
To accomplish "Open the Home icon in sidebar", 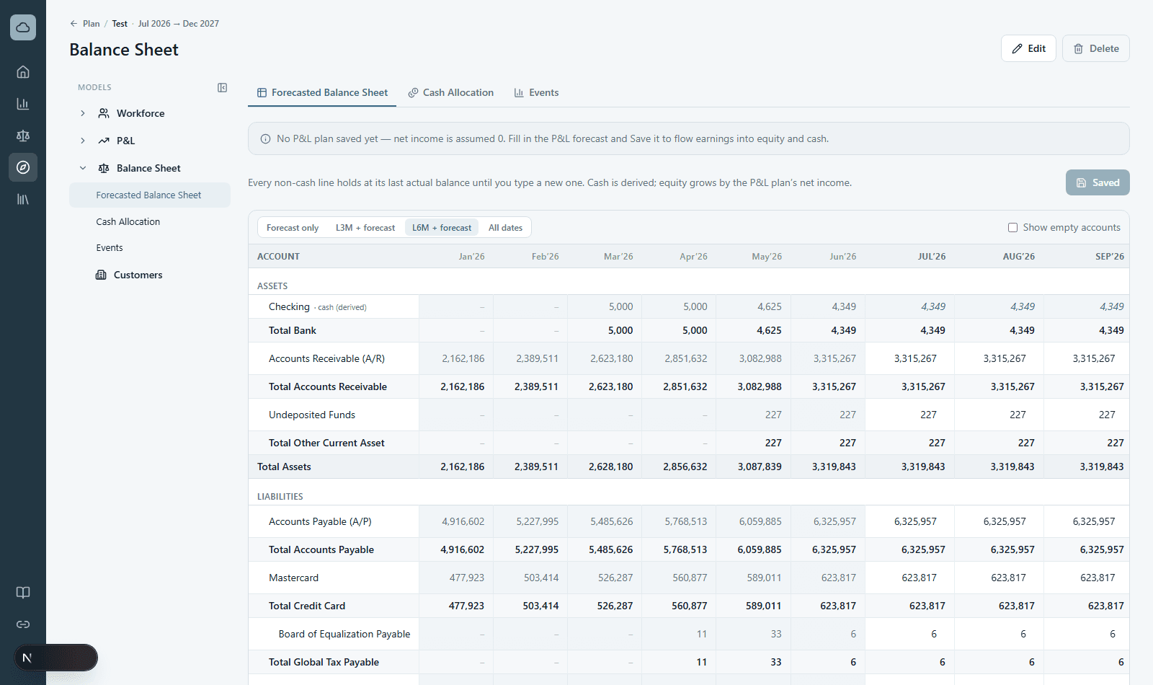I will [23, 72].
